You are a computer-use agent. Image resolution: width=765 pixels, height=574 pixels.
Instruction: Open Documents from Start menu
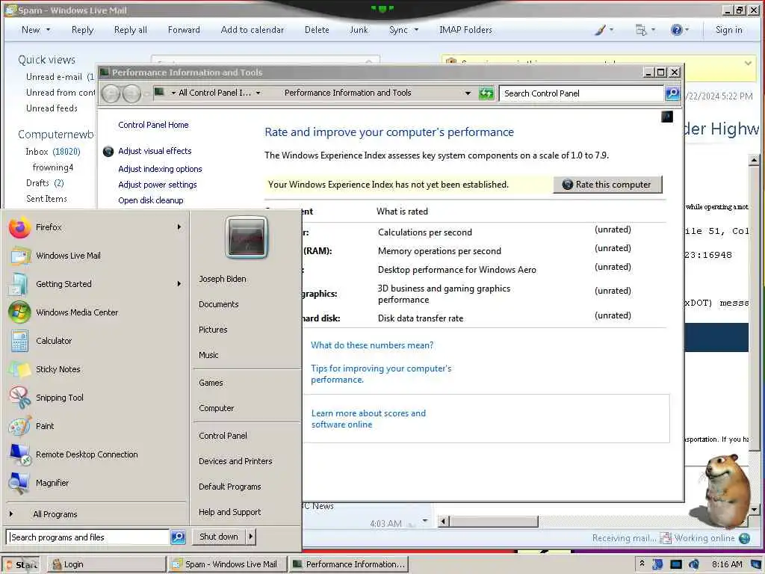219,304
